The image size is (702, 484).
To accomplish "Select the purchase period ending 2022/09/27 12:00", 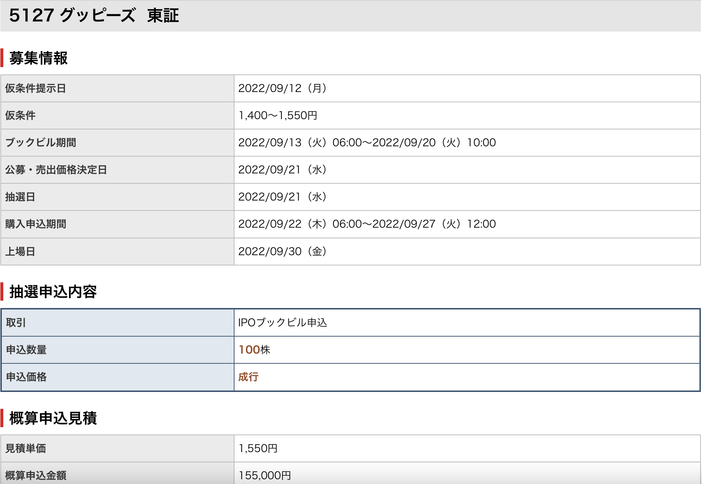I will pyautogui.click(x=367, y=224).
